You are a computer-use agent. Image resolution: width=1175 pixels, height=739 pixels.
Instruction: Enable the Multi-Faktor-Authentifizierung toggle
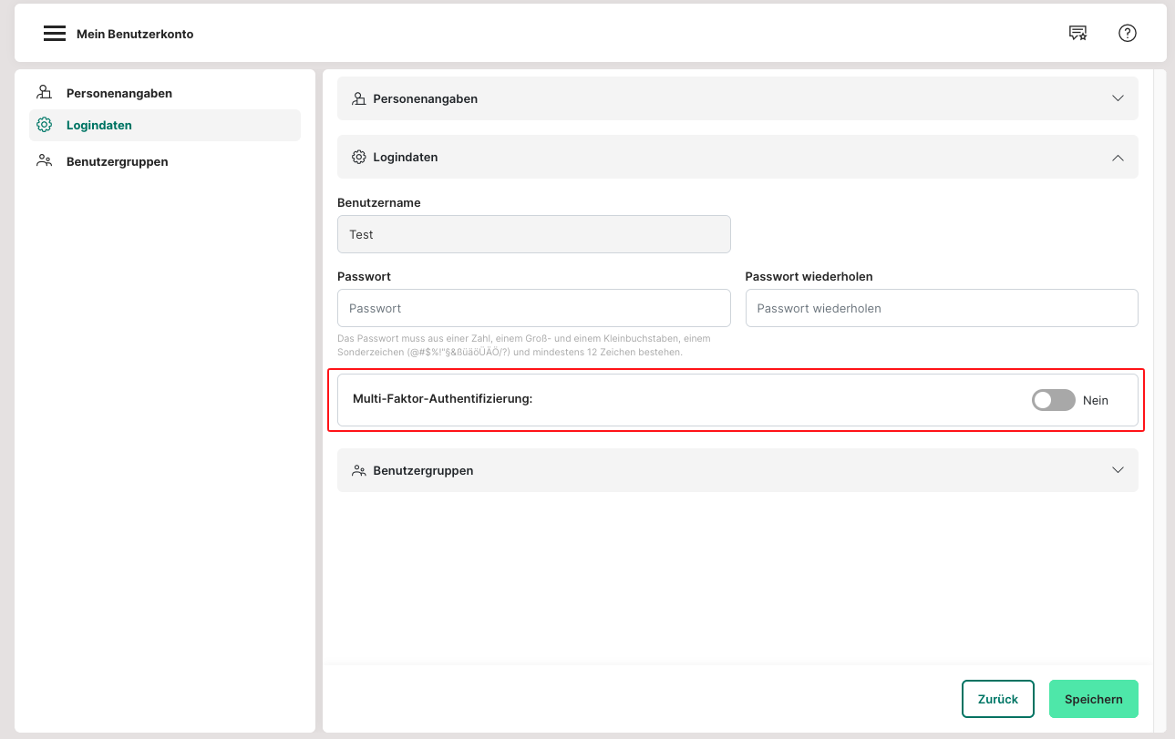(1053, 400)
